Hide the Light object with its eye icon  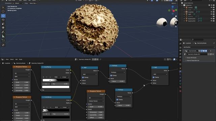coord(212,14)
